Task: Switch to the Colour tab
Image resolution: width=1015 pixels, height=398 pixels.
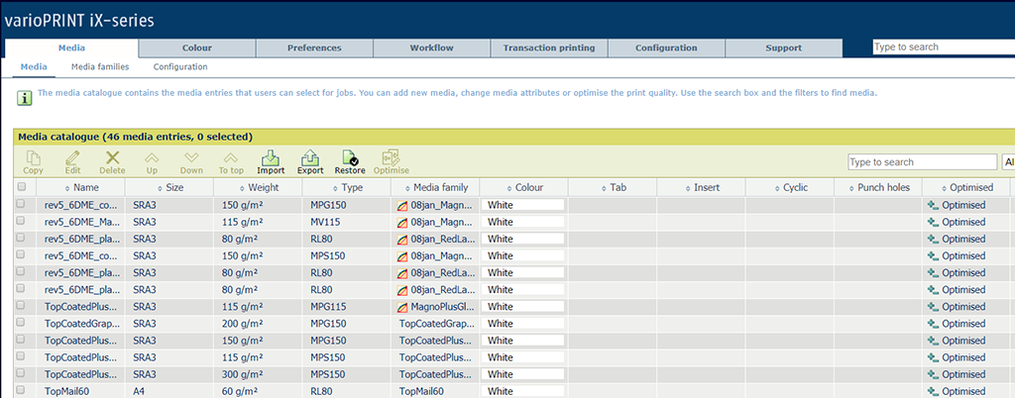Action: (197, 48)
